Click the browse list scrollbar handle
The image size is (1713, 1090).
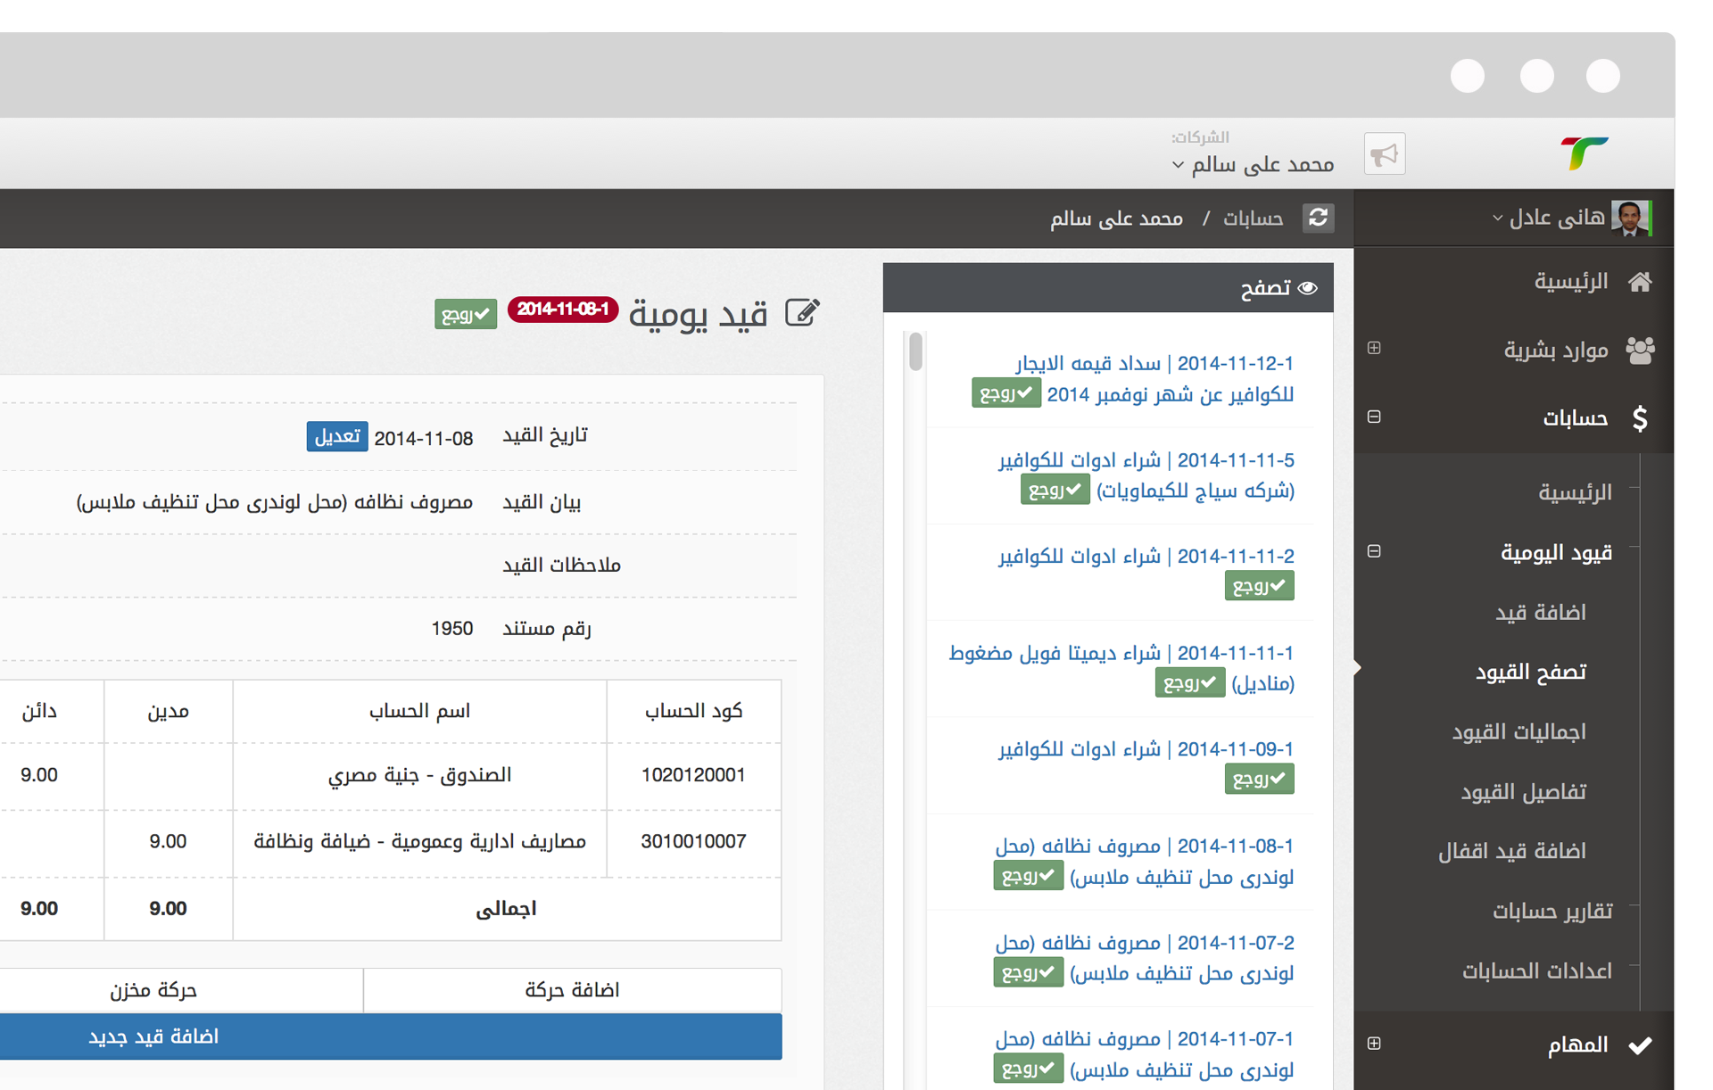(915, 351)
